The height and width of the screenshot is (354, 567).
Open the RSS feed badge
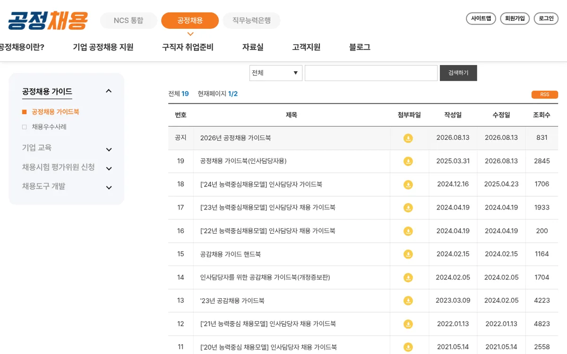pyautogui.click(x=545, y=94)
